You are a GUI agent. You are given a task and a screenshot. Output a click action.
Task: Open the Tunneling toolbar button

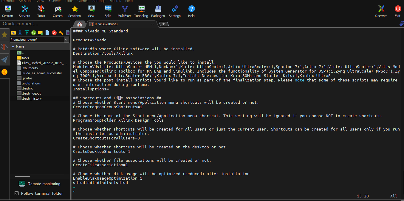pyautogui.click(x=141, y=11)
